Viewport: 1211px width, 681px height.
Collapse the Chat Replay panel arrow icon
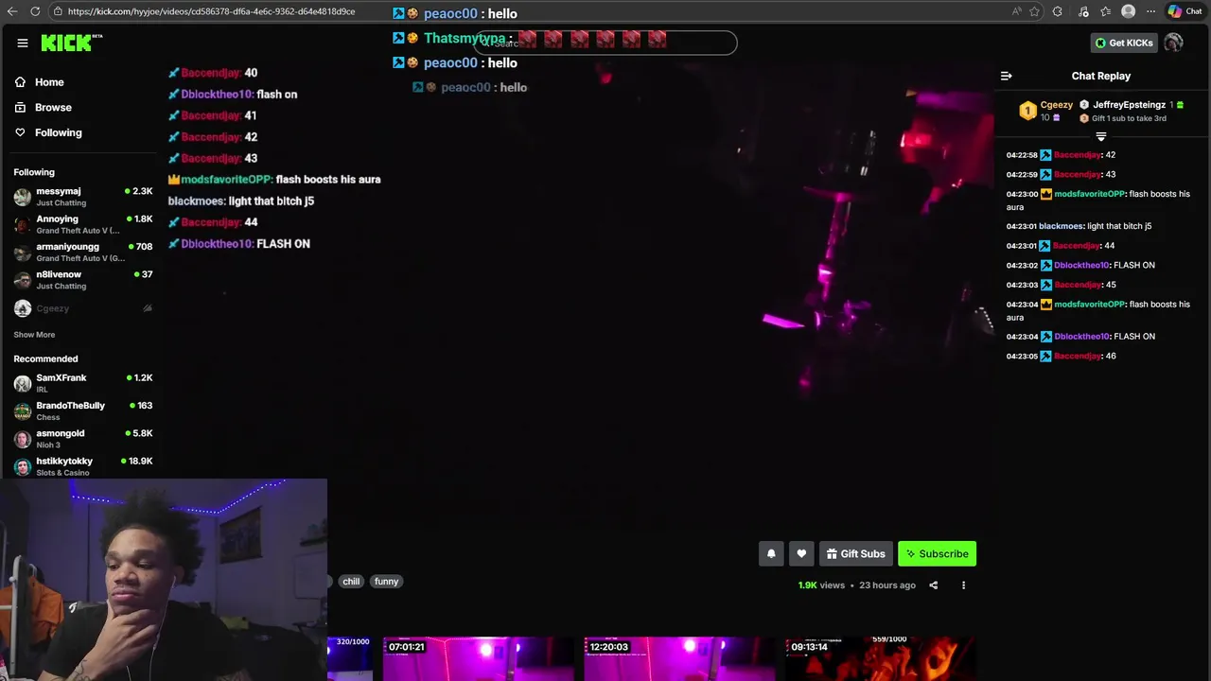(x=1007, y=76)
